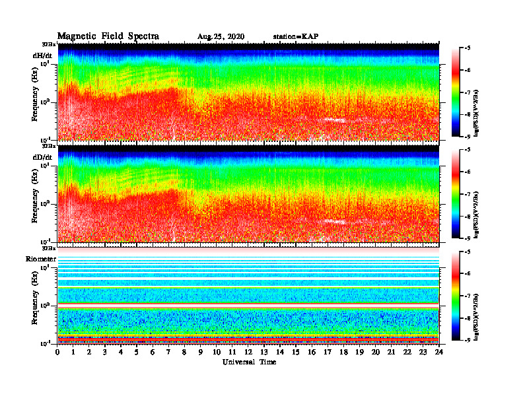Viewport: 523px width, 404px height.
Task: Click hour 24 tick label on time axis
Action: (x=438, y=352)
